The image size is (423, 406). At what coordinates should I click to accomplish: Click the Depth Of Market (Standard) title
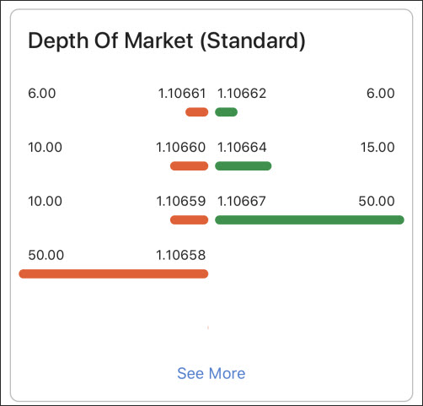coord(167,41)
